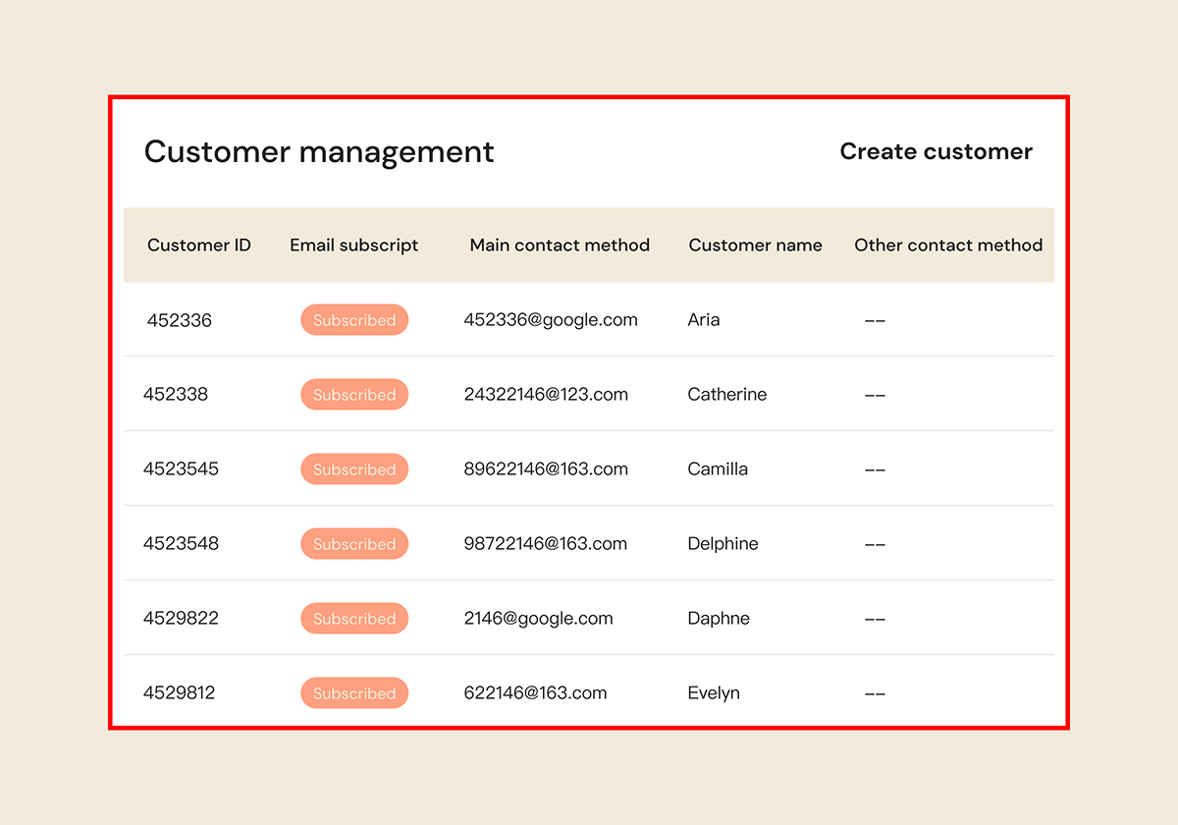Select customer ID 4529812
This screenshot has height=825, width=1178.
pos(179,693)
